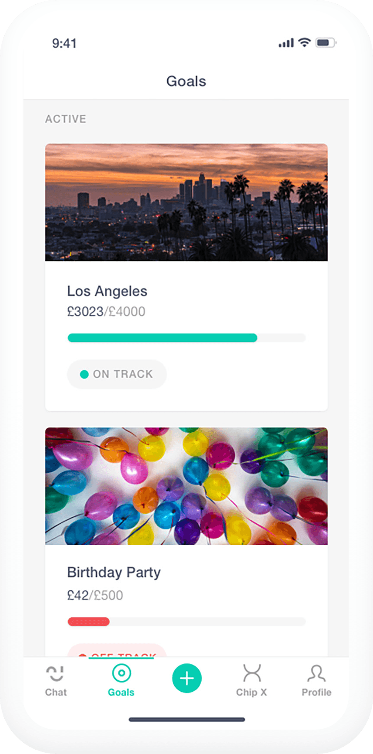Open the Chip X icon
Image resolution: width=373 pixels, height=754 pixels.
(252, 673)
